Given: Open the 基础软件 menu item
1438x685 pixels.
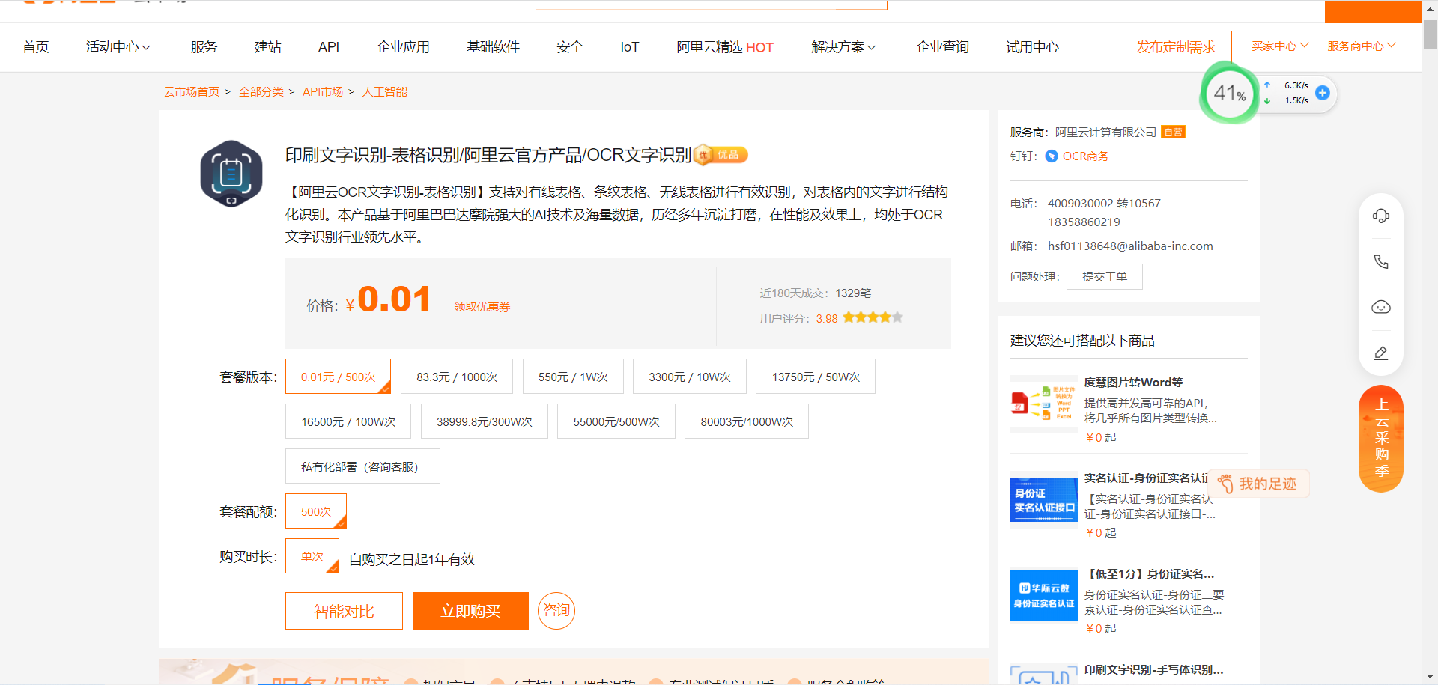Looking at the screenshot, I should pos(494,47).
